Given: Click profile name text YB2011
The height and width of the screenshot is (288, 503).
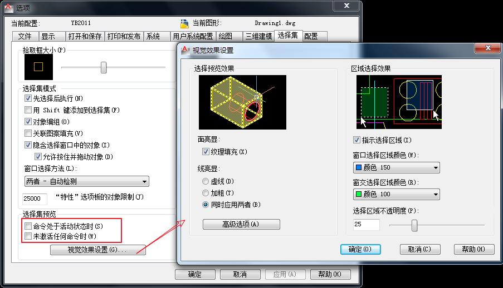Looking at the screenshot, I should [x=81, y=23].
